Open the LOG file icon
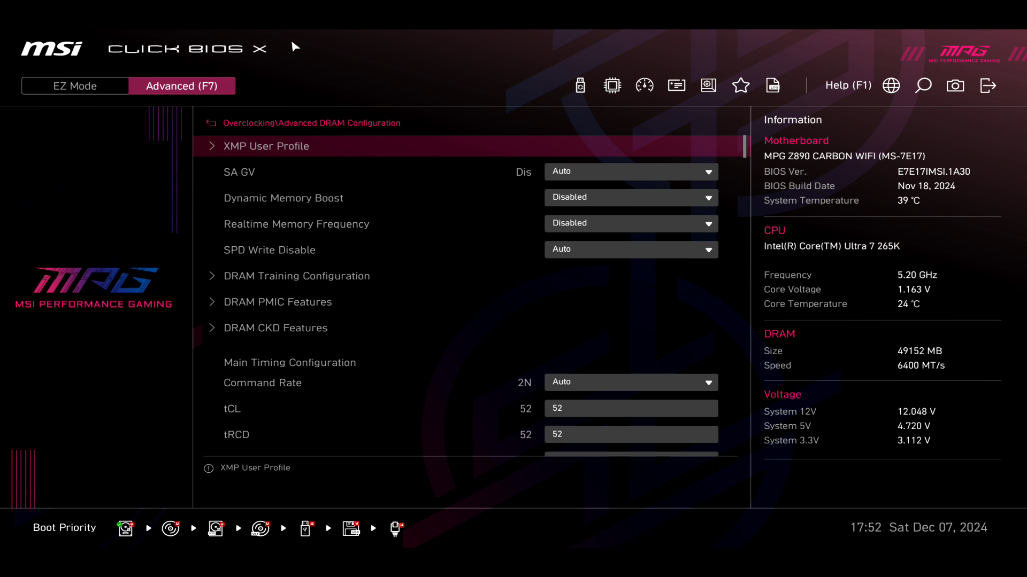 pos(773,85)
